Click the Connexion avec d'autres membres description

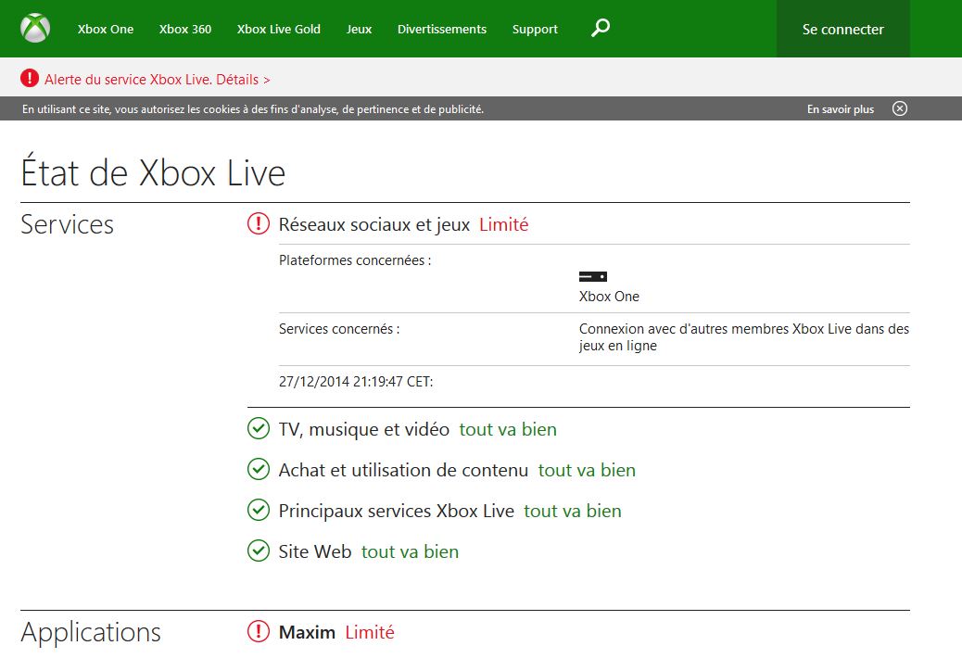[x=744, y=336]
